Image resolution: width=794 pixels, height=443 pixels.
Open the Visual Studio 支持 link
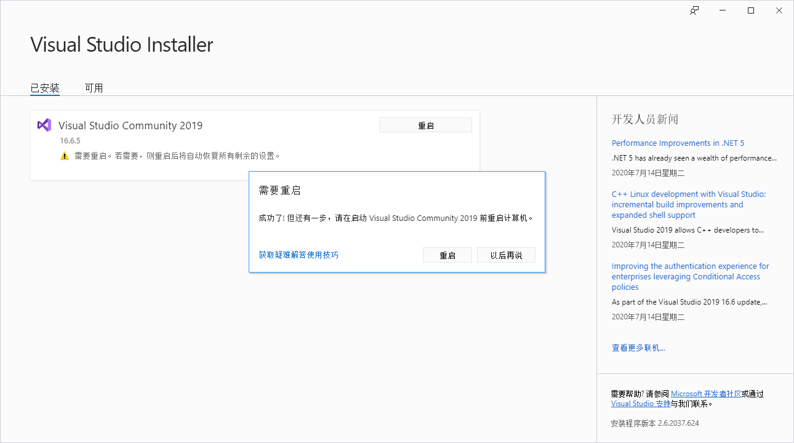(641, 404)
